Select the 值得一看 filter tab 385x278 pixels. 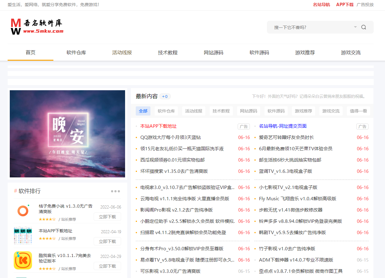pos(358,111)
